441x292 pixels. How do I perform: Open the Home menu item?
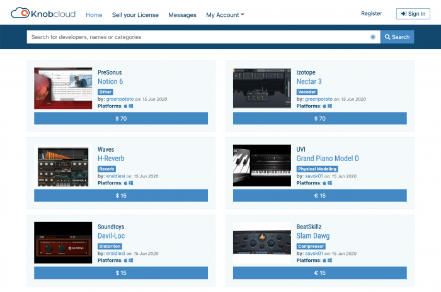pos(94,14)
